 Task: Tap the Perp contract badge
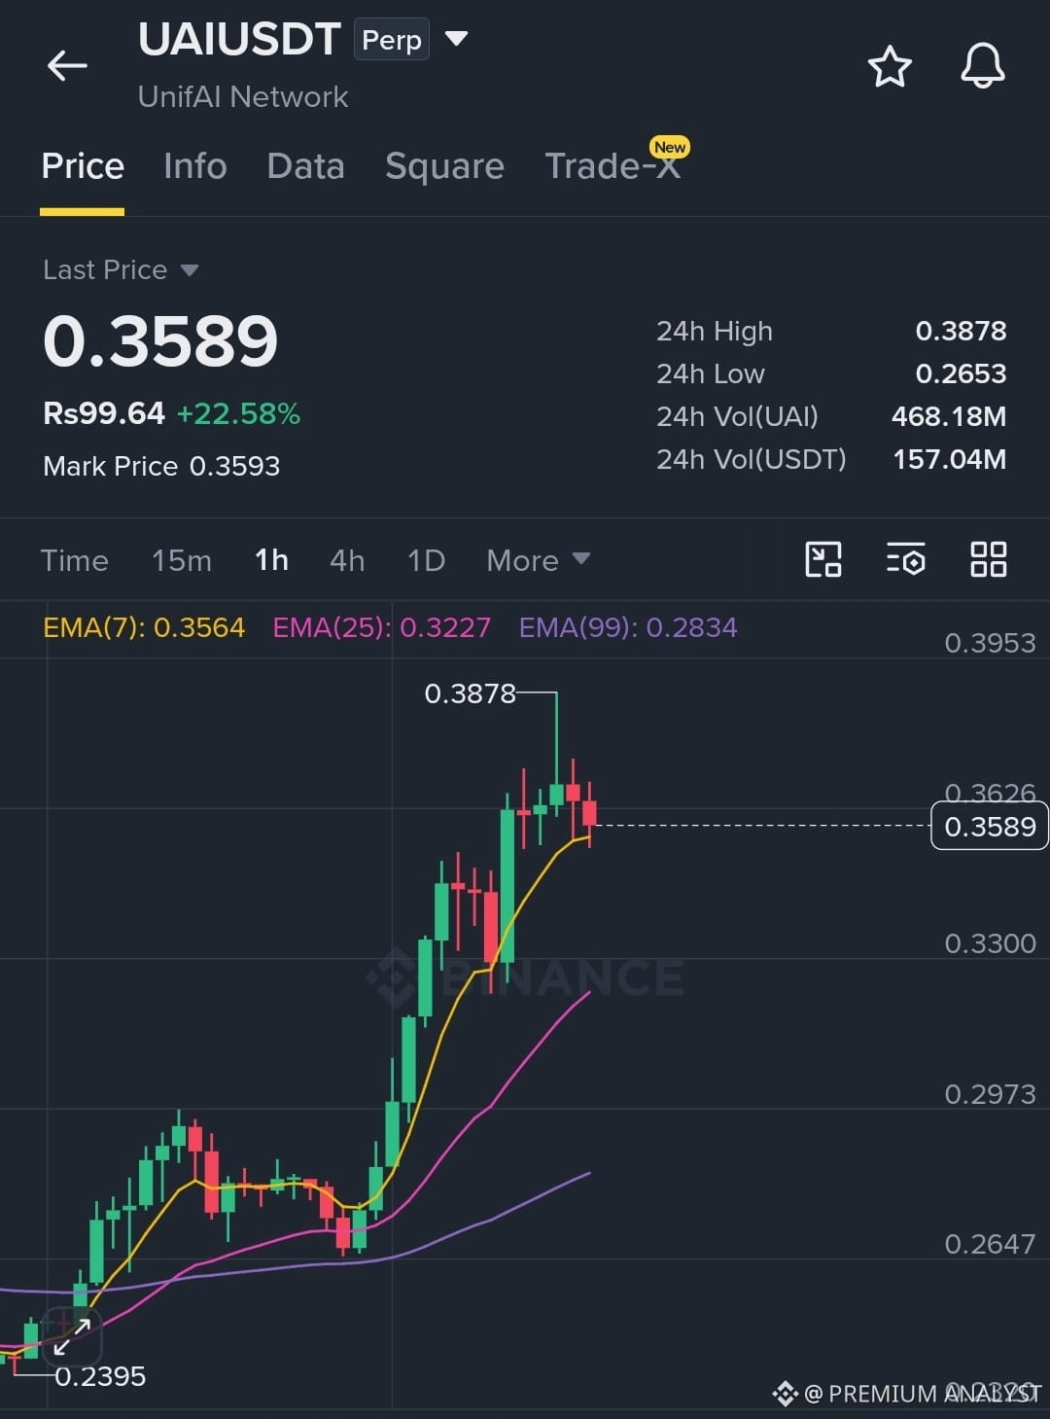[392, 40]
